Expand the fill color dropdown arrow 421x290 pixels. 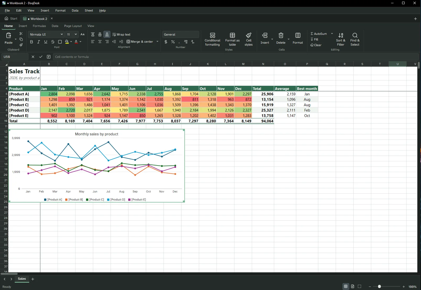click(71, 42)
